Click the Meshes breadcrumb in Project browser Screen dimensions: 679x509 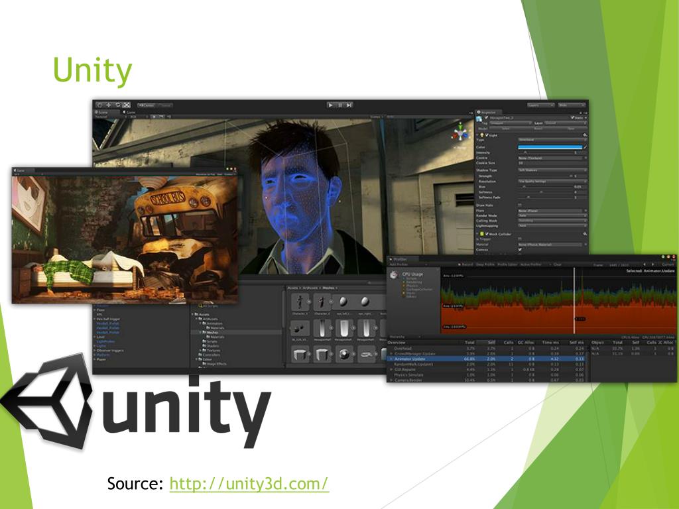tap(328, 288)
